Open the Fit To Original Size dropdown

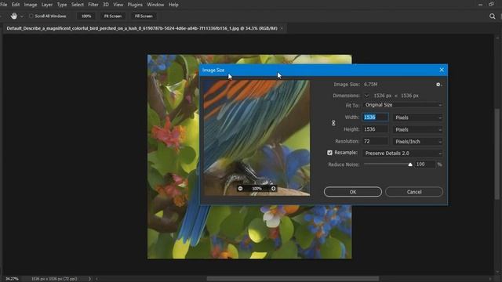(402, 105)
